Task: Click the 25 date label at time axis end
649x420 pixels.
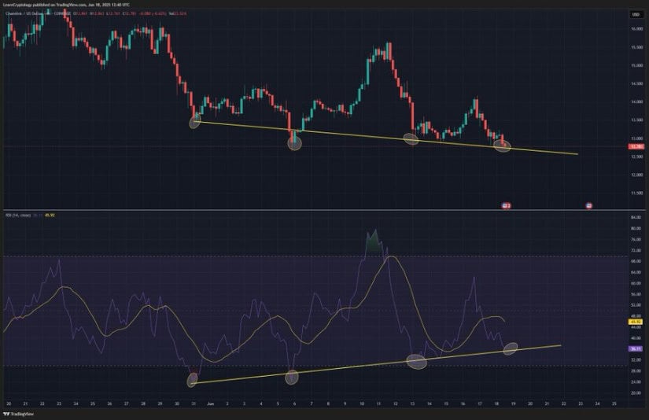Action: click(614, 403)
